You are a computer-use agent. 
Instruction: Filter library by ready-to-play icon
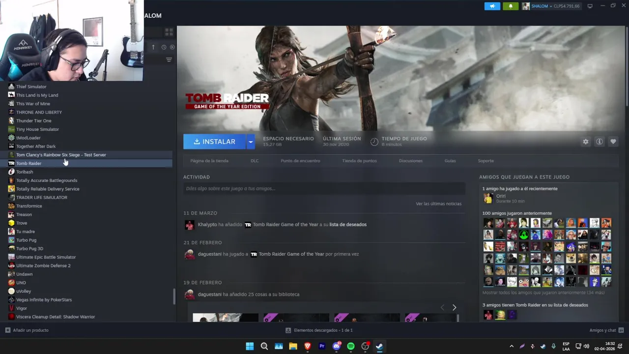coord(172,47)
